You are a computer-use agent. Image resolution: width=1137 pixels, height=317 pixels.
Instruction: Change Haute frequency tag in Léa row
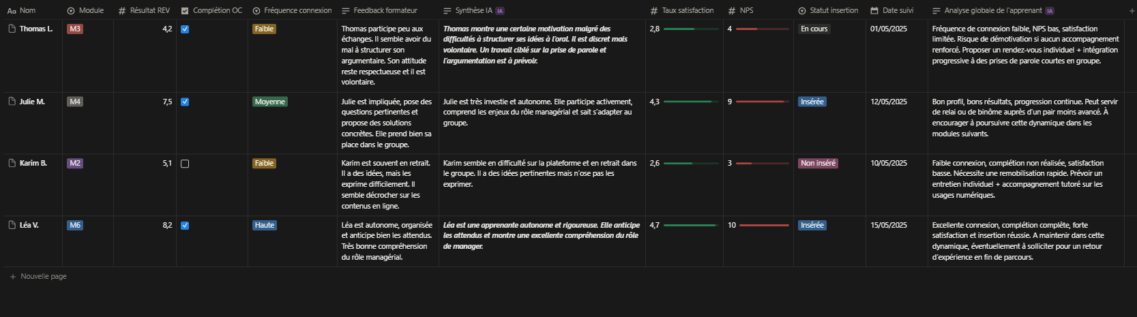(x=265, y=225)
